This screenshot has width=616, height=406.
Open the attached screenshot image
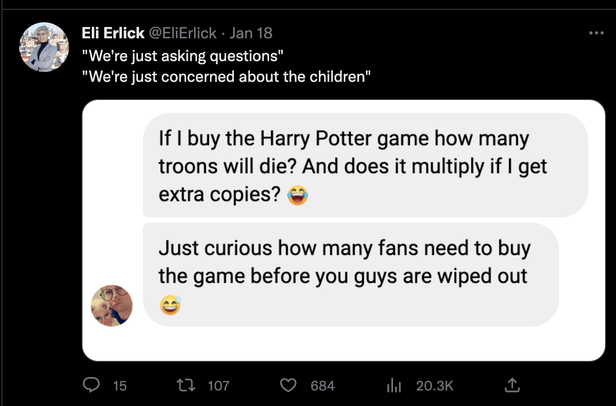[x=344, y=230]
